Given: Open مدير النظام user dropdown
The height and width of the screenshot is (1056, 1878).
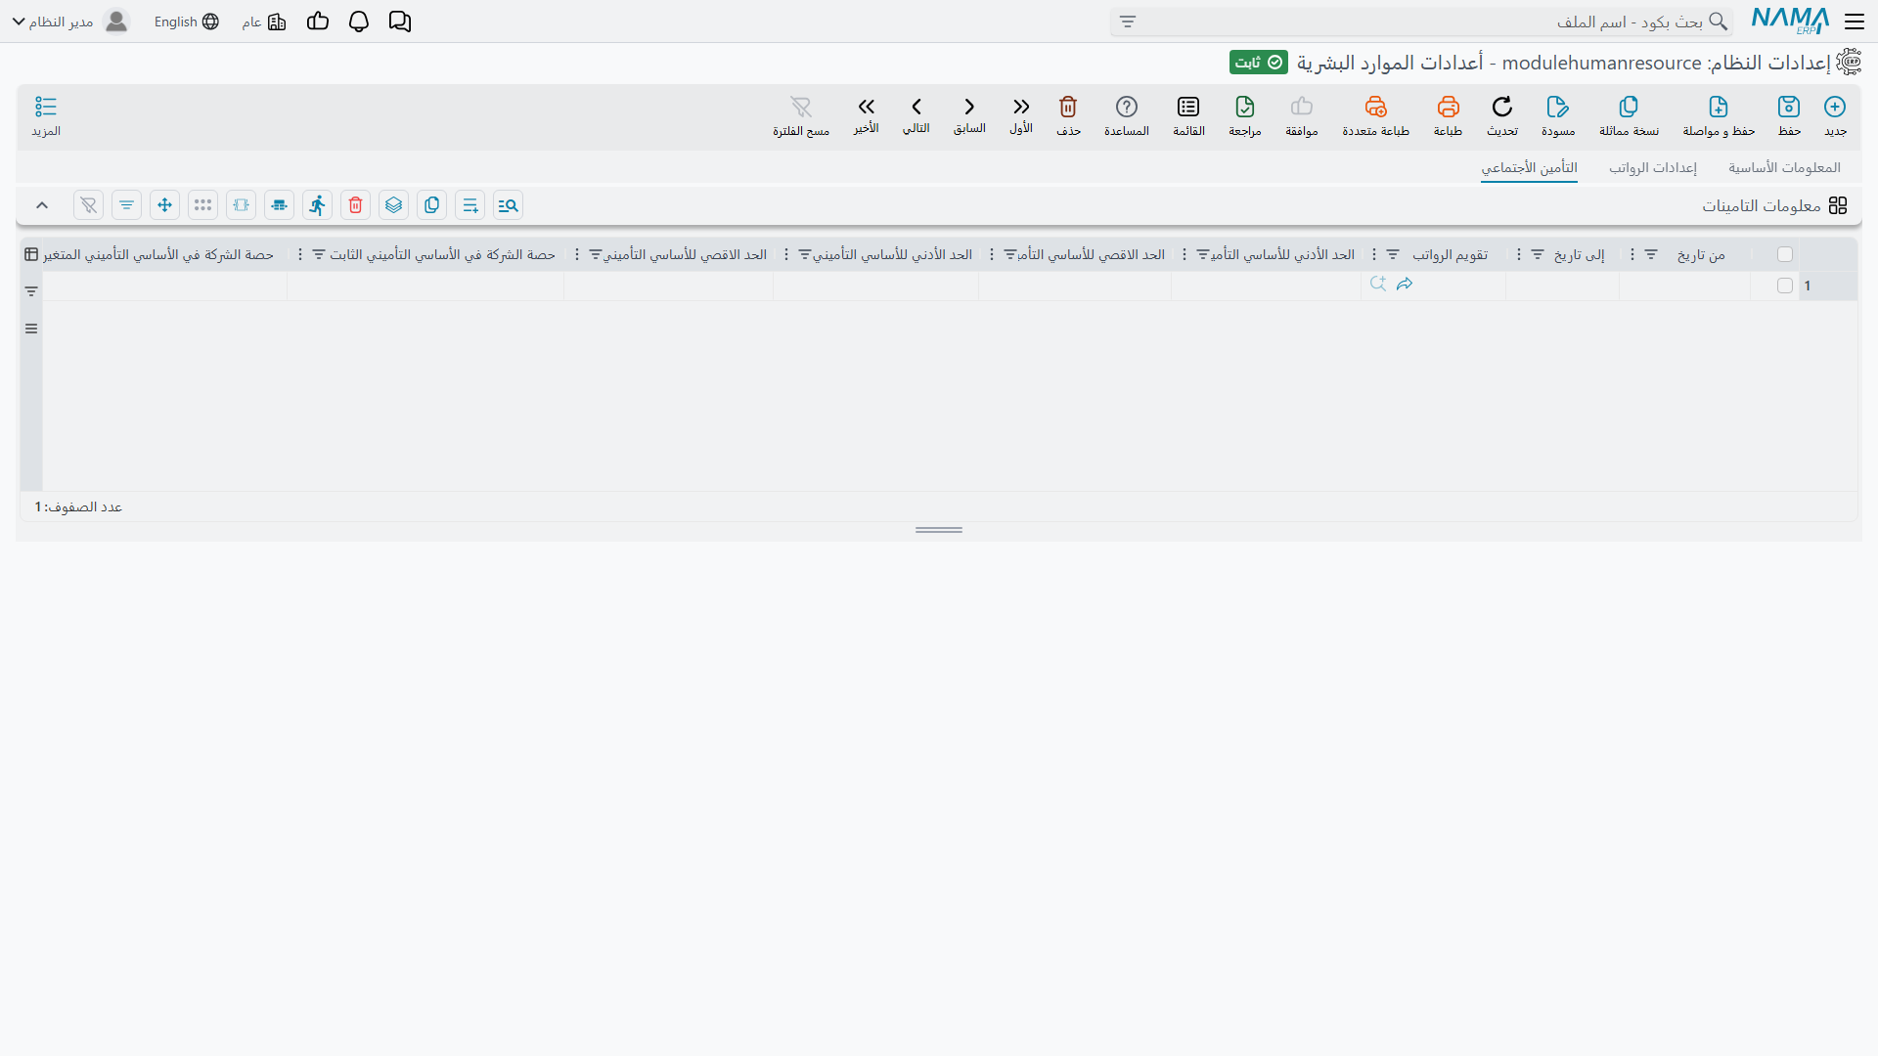Looking at the screenshot, I should tap(70, 22).
